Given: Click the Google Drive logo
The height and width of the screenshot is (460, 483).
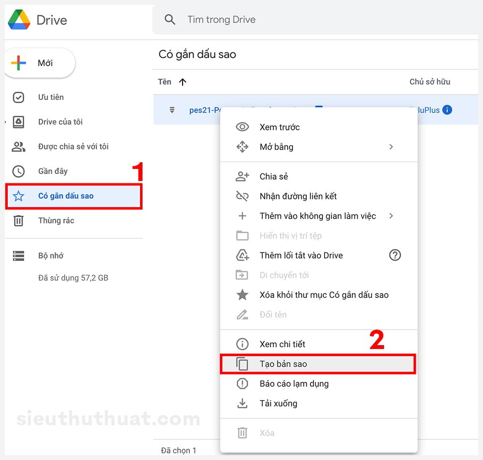Looking at the screenshot, I should pyautogui.click(x=19, y=19).
